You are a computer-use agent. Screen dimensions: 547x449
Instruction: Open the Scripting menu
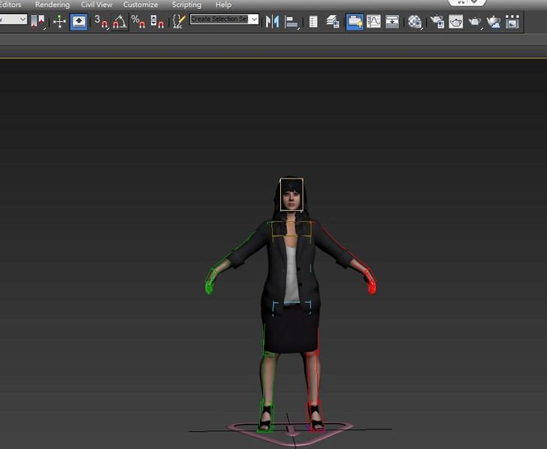[x=186, y=5]
